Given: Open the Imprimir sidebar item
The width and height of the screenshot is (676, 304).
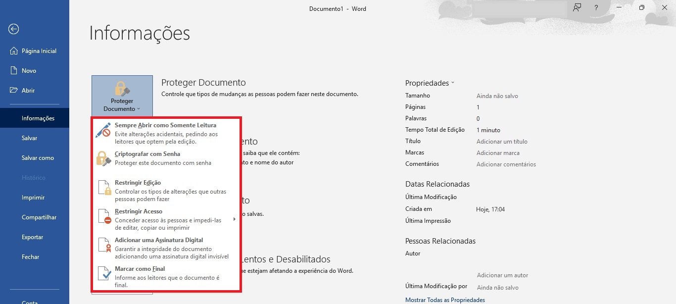Looking at the screenshot, I should pyautogui.click(x=33, y=198).
